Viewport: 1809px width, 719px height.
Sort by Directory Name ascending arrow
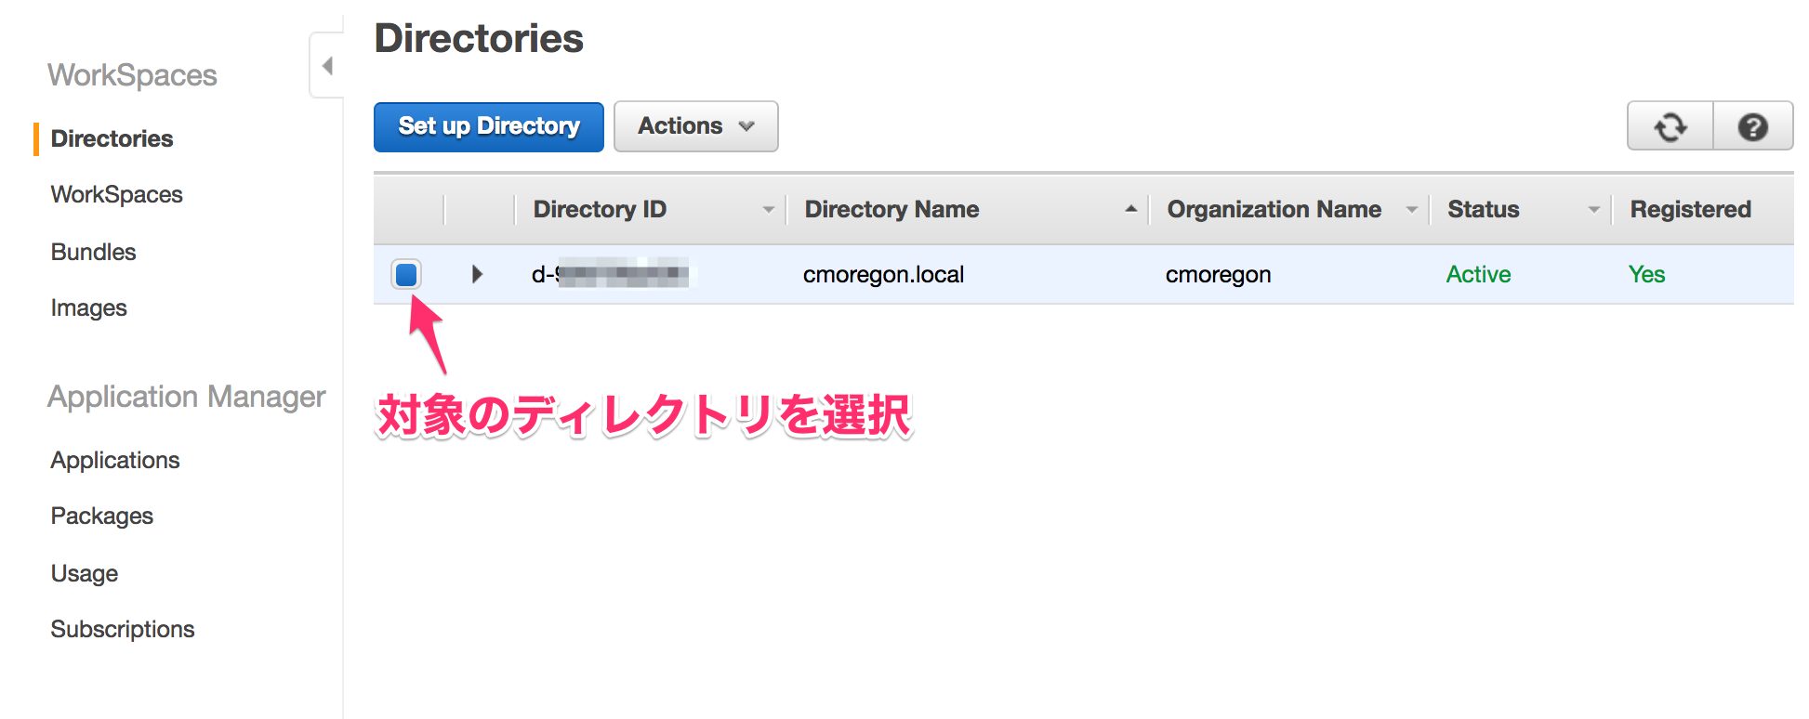click(1130, 210)
